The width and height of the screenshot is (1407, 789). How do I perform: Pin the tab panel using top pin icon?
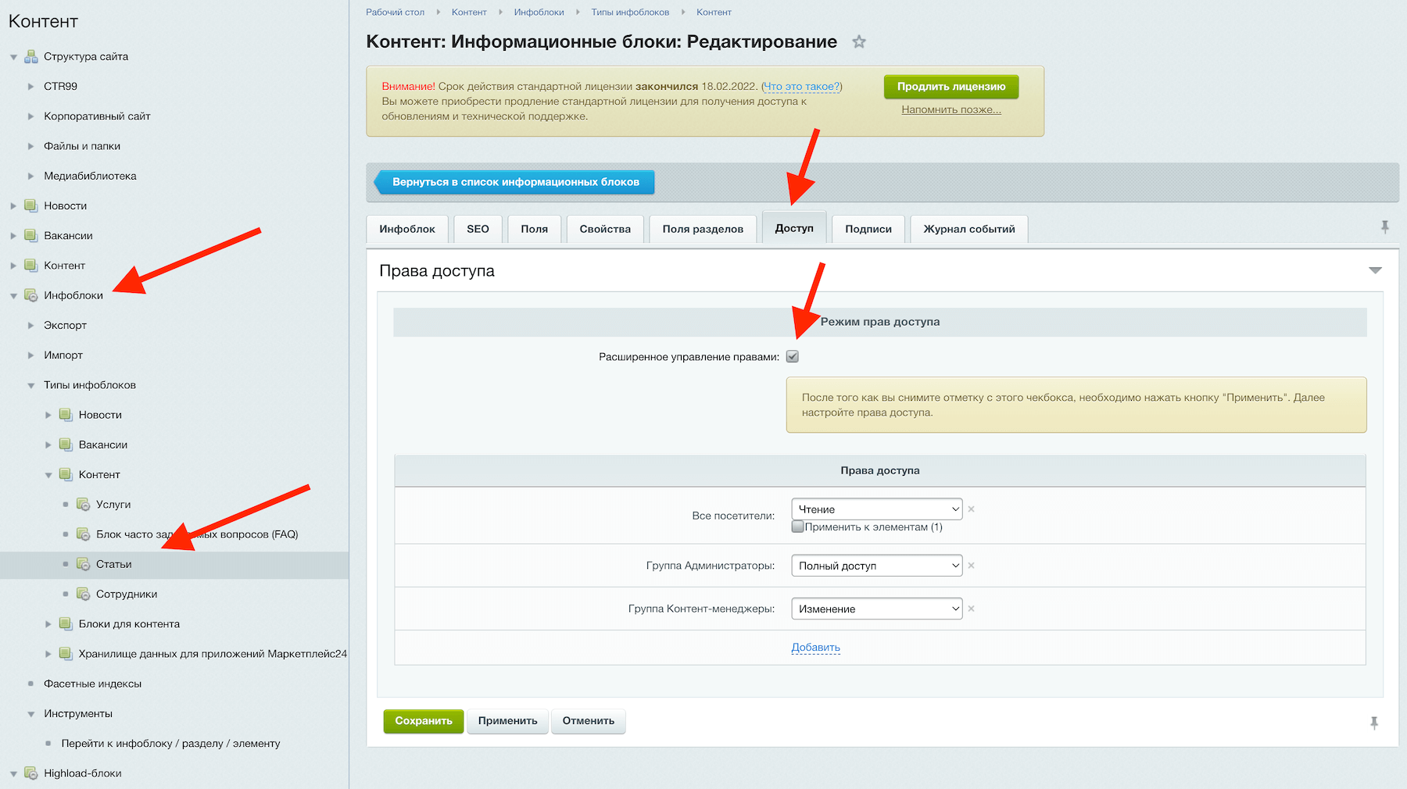(x=1384, y=227)
